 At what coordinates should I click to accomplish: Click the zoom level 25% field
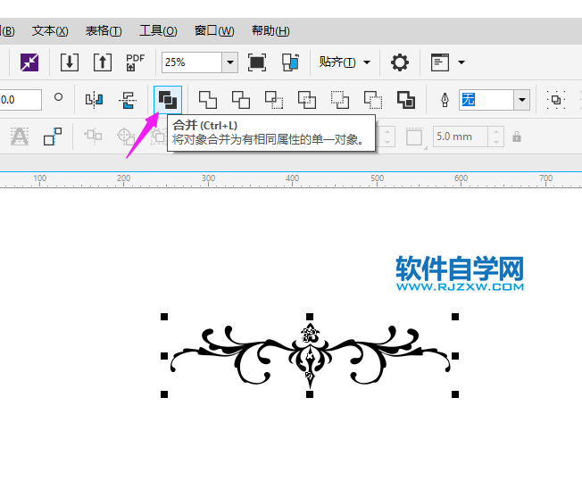tap(192, 62)
